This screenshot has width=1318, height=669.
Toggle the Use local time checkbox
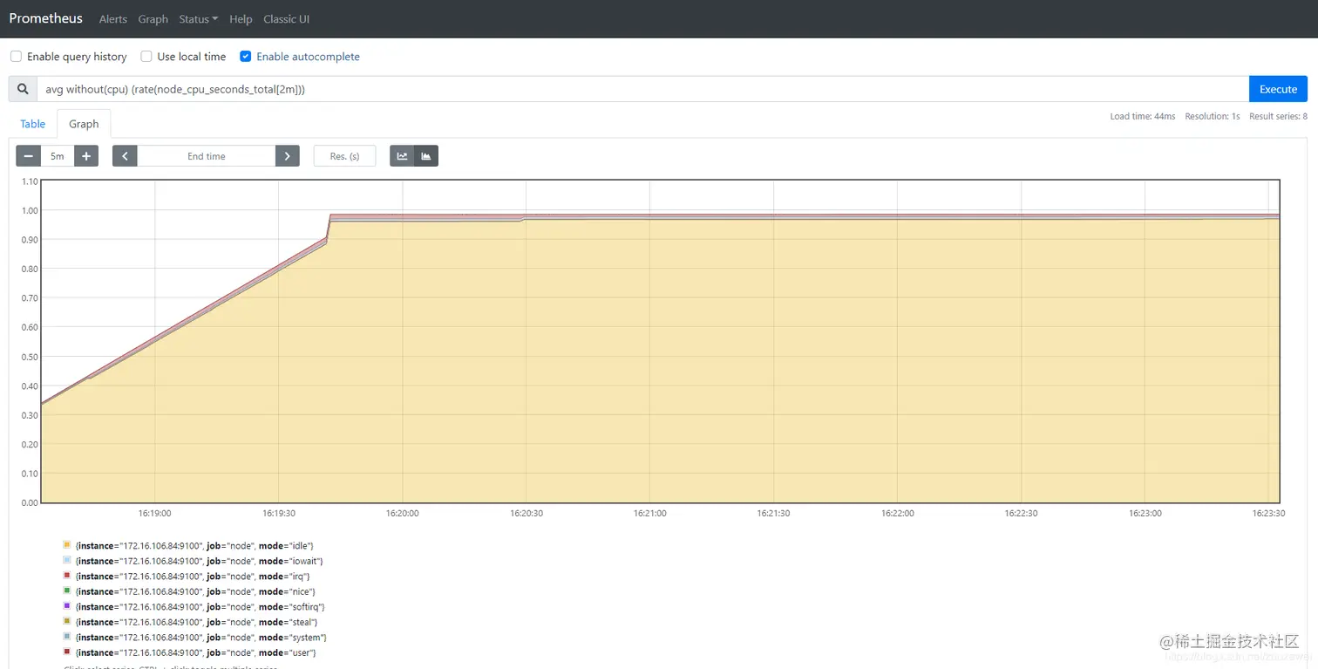pos(146,57)
